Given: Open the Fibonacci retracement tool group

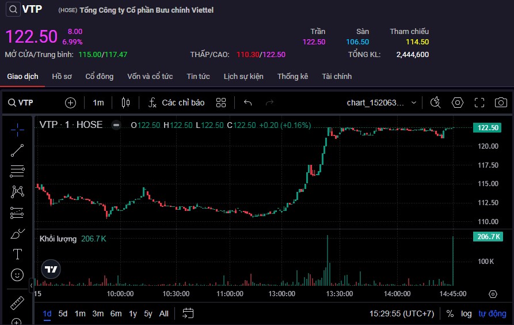Looking at the screenshot, I should (x=17, y=171).
